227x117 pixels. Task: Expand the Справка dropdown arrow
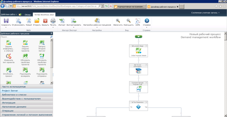coord(147,27)
